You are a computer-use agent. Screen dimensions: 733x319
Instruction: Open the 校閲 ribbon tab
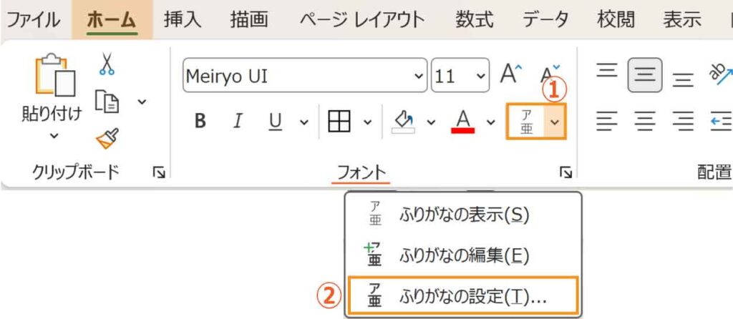[616, 19]
